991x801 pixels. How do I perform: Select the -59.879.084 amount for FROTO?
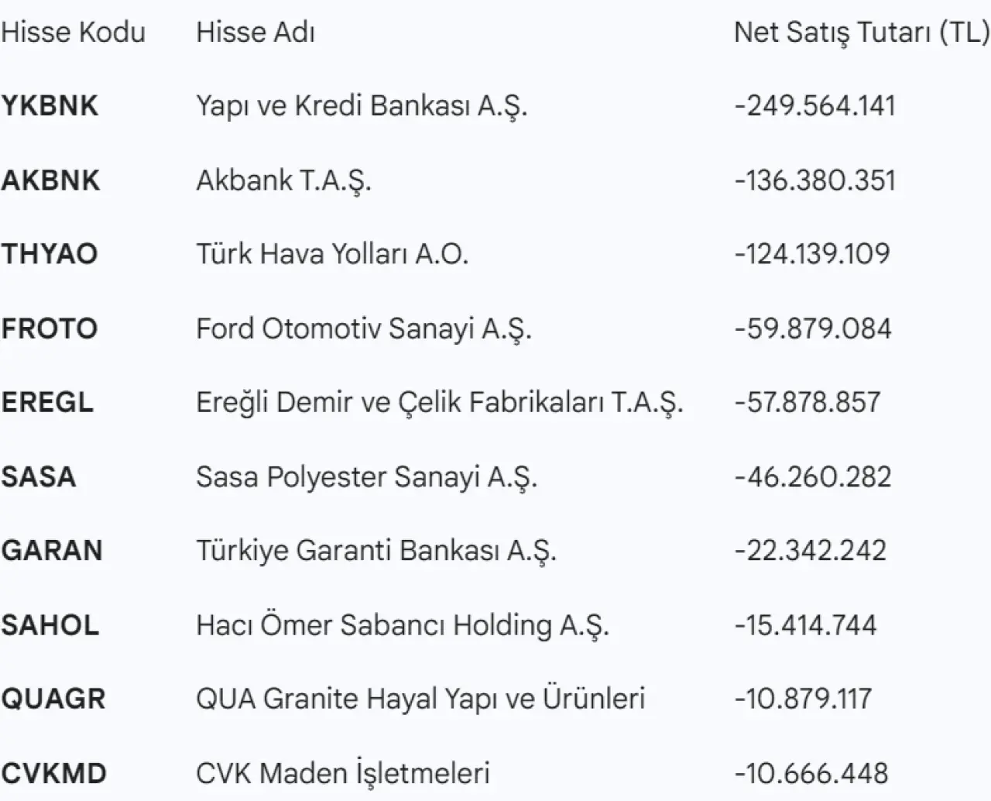pyautogui.click(x=813, y=328)
